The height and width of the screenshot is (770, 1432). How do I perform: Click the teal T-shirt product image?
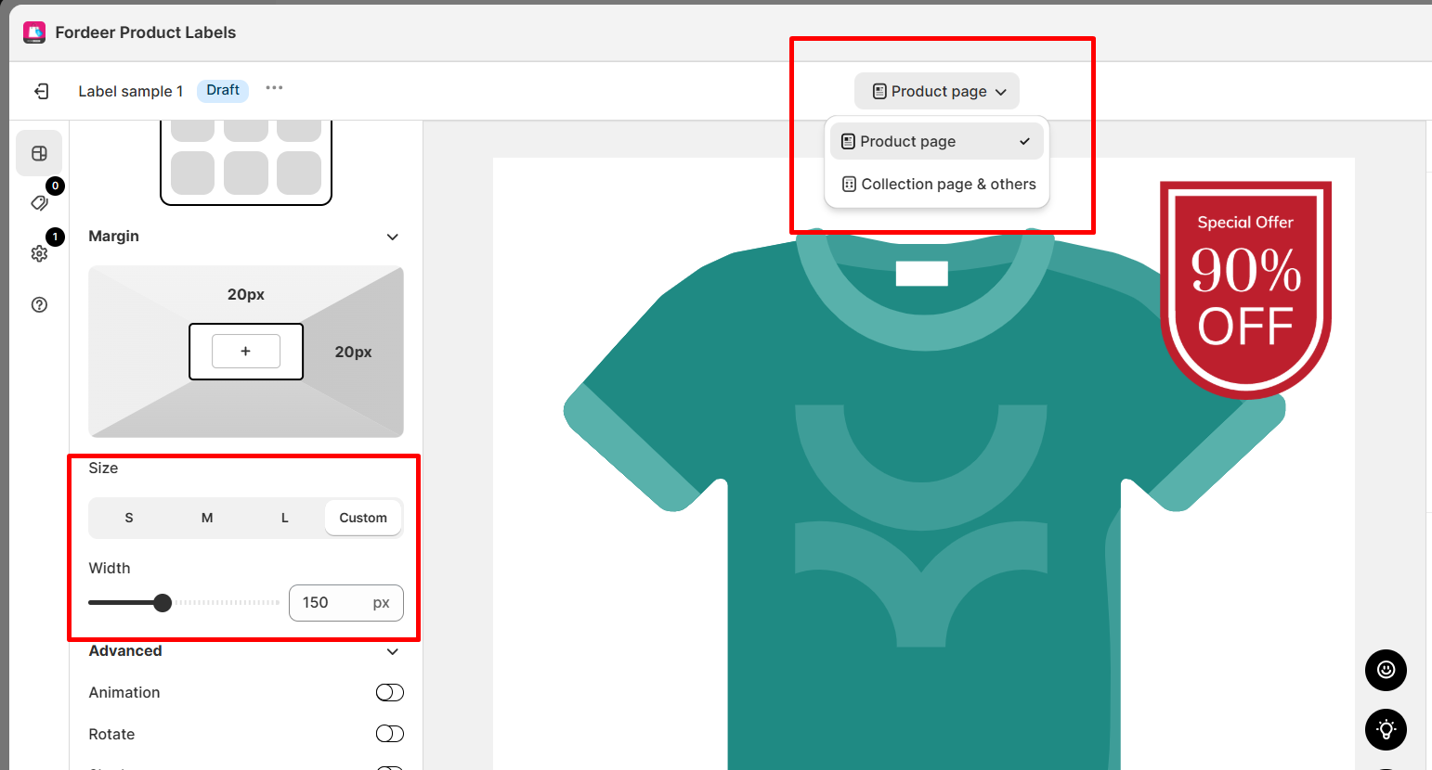click(924, 501)
